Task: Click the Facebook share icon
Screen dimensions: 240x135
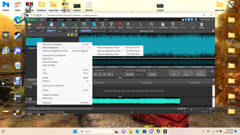Action: point(186,20)
